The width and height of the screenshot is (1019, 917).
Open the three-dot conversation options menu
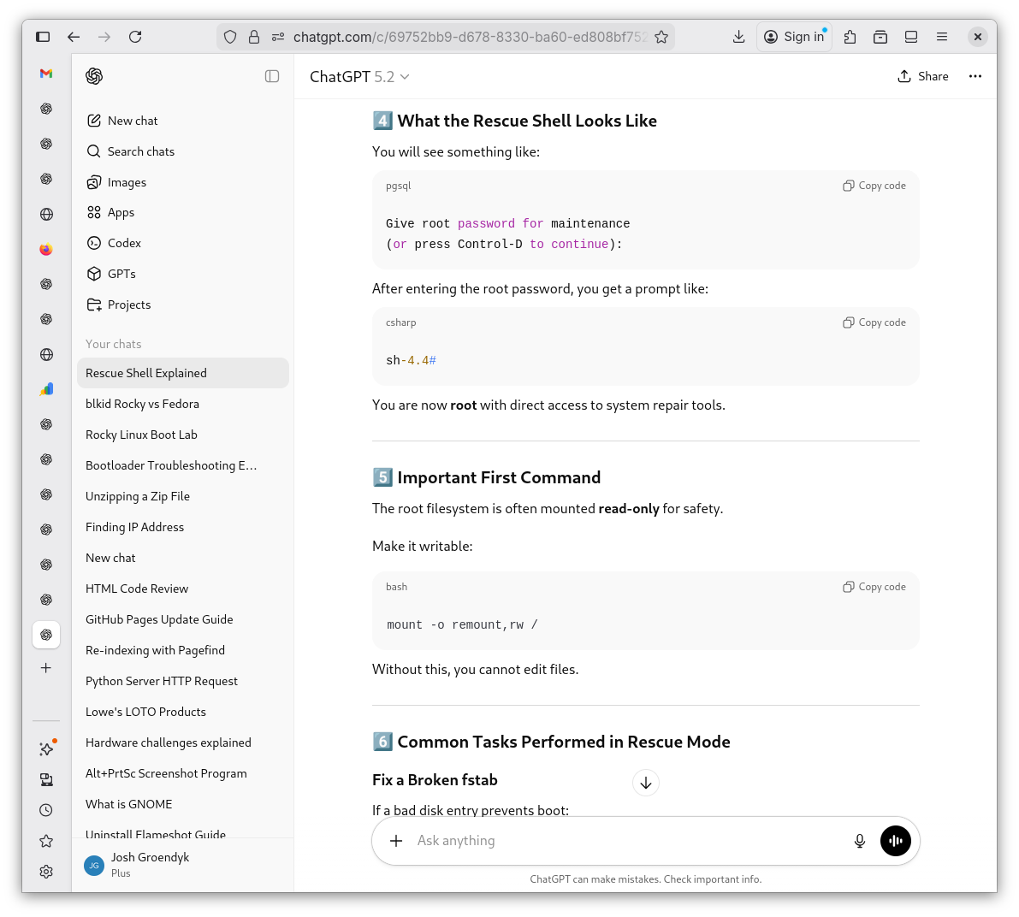point(975,76)
